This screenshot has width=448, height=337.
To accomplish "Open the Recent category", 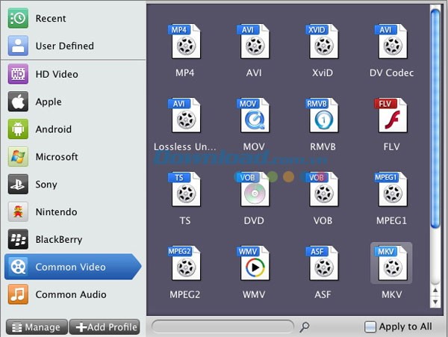I will pos(73,18).
